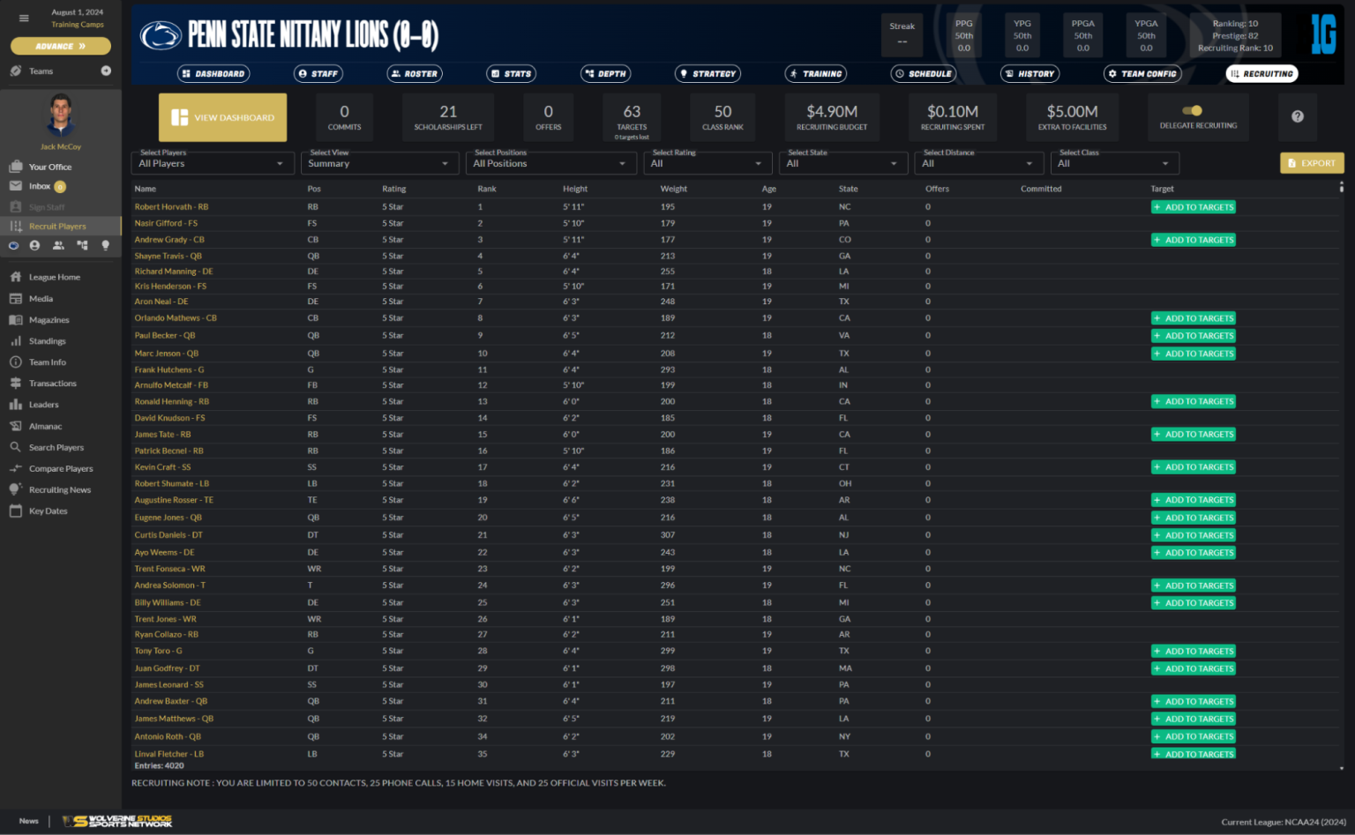
Task: Switch to the Roster tab
Action: click(415, 74)
